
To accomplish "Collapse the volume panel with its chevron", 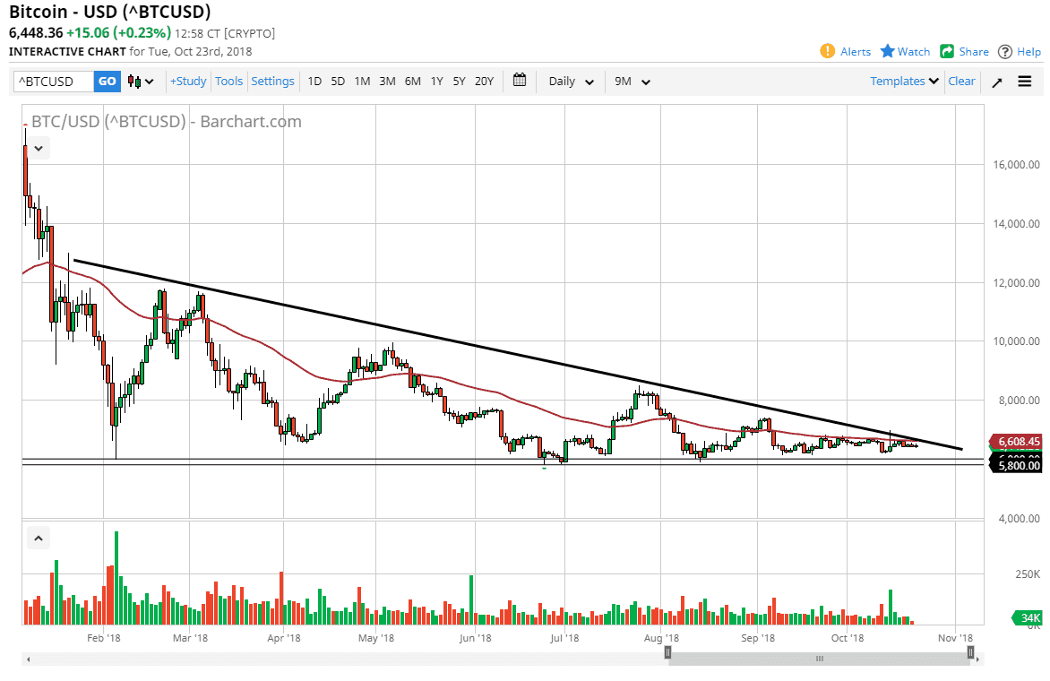I will (38, 538).
